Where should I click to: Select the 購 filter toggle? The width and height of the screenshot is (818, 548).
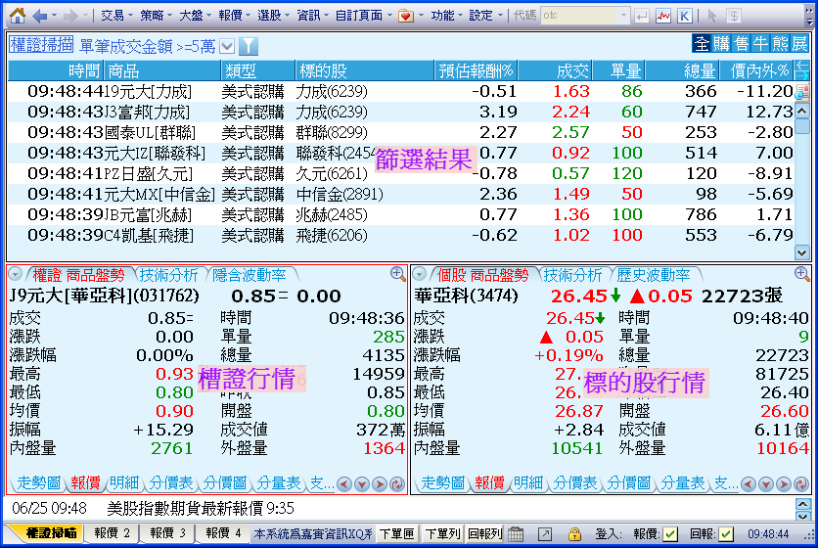pyautogui.click(x=721, y=44)
